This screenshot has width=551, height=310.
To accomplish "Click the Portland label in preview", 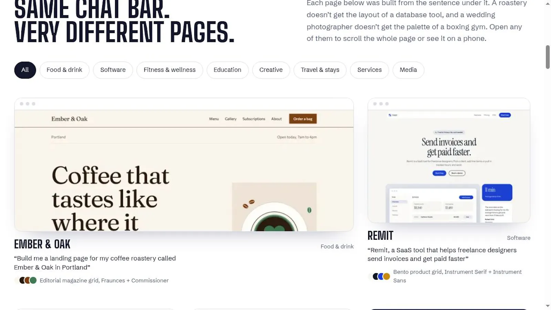I will [58, 137].
